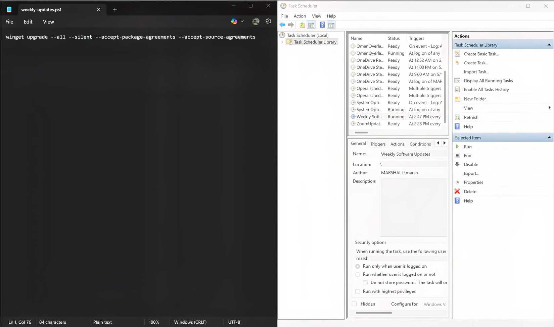Select Run only when user is logged on
The width and height of the screenshot is (554, 327).
pos(358,266)
